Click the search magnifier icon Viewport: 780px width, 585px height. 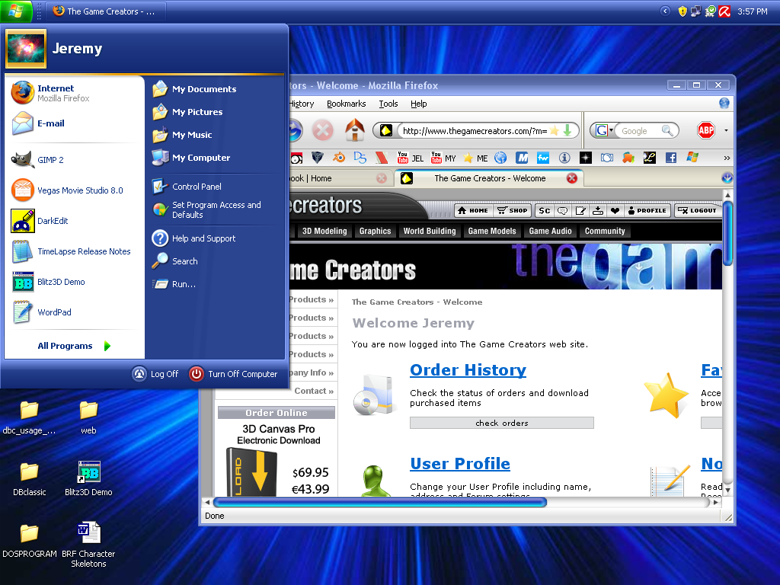click(x=667, y=130)
